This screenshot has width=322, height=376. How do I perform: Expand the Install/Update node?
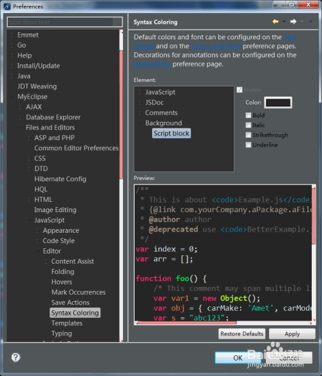pos(12,66)
